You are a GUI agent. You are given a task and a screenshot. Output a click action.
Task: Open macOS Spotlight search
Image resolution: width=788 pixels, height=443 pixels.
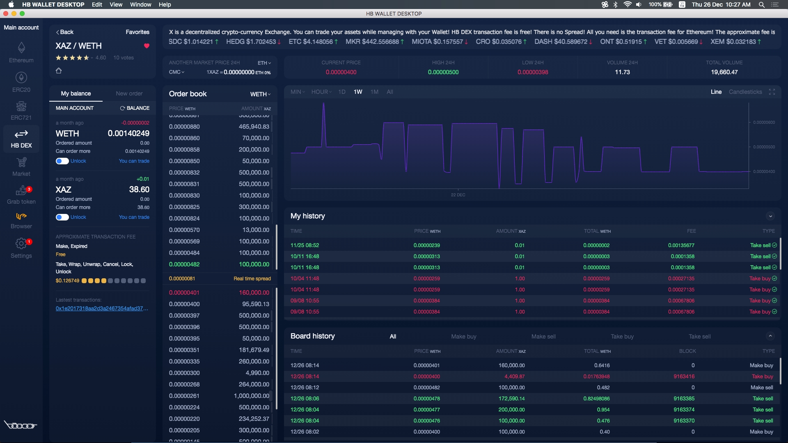pyautogui.click(x=762, y=5)
